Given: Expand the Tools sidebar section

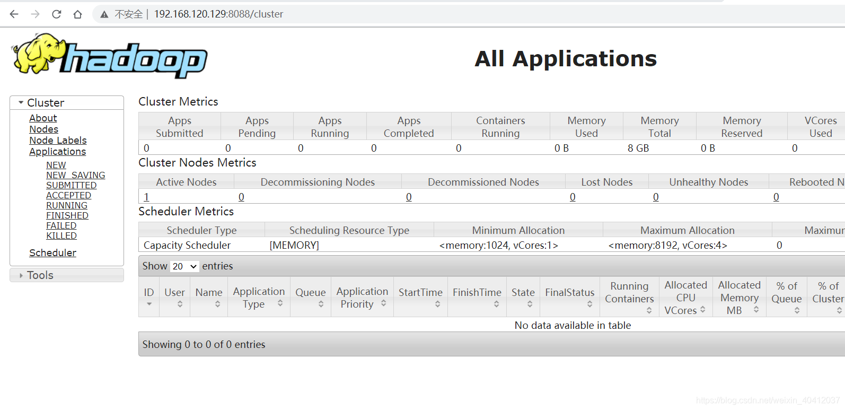Looking at the screenshot, I should click(67, 275).
